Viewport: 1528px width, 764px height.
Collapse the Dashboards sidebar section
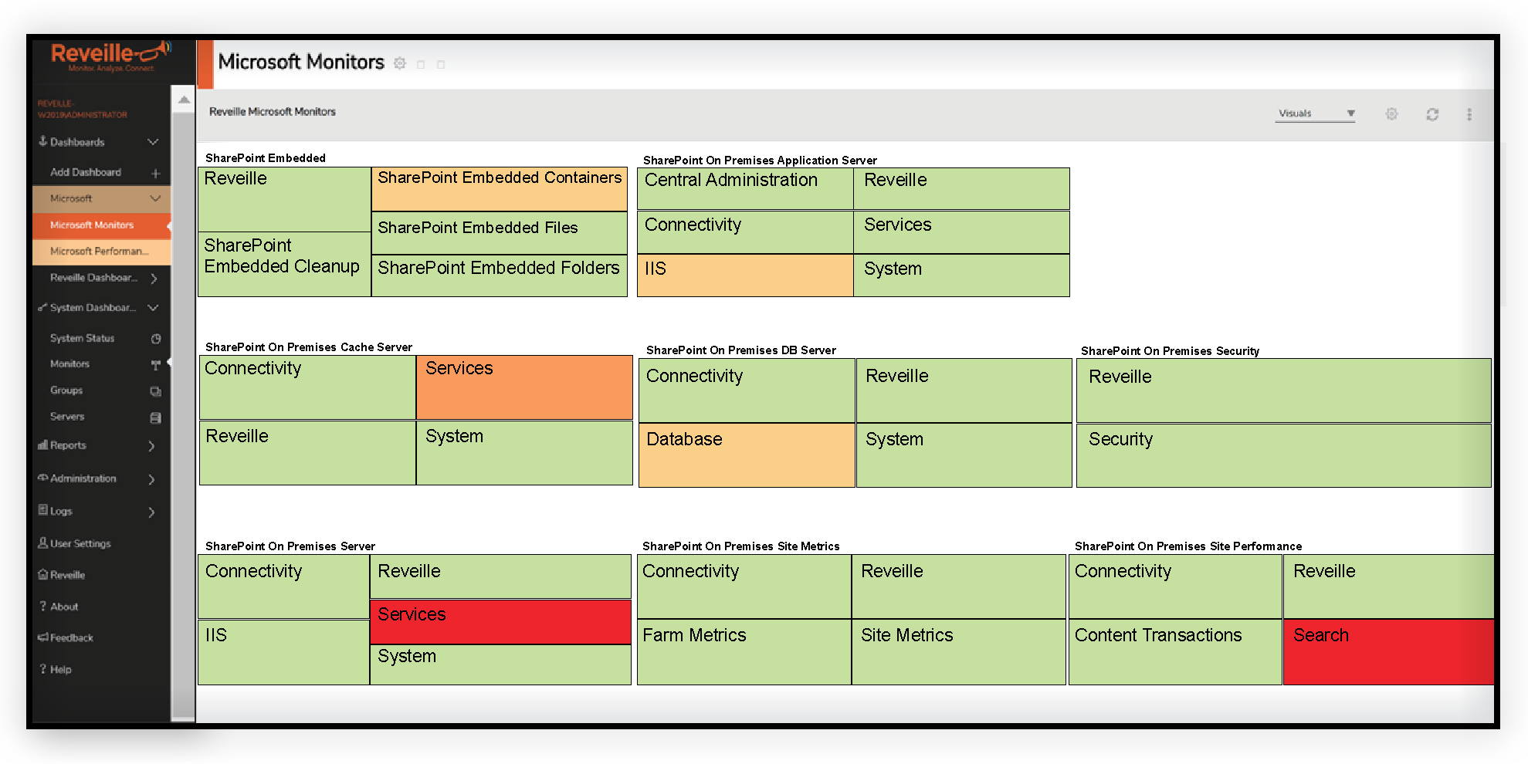click(x=153, y=142)
